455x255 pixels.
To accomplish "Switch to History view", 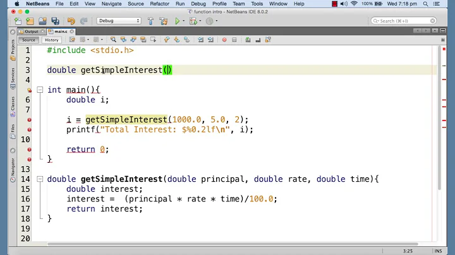I will [52, 40].
